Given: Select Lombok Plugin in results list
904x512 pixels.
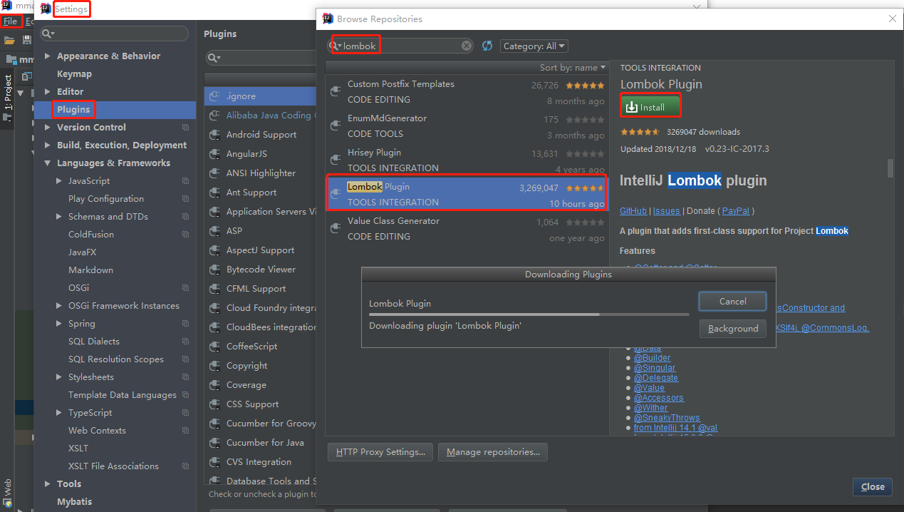Looking at the screenshot, I should [467, 195].
